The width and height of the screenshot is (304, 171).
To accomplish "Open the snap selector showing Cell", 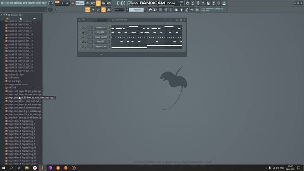I will (x=119, y=9).
